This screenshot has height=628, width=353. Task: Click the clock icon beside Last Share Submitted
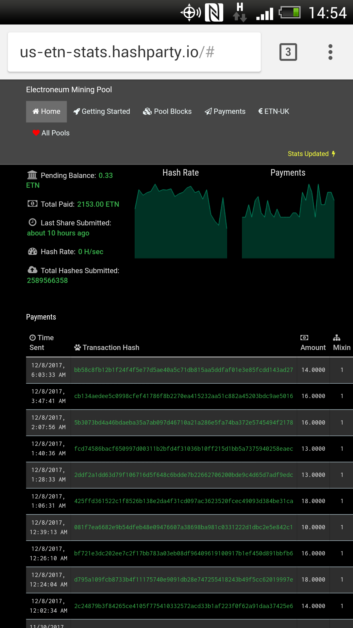tap(32, 222)
